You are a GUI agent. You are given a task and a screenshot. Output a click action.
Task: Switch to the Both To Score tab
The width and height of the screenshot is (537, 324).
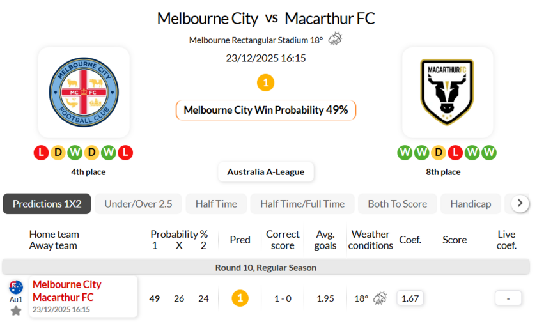397,204
